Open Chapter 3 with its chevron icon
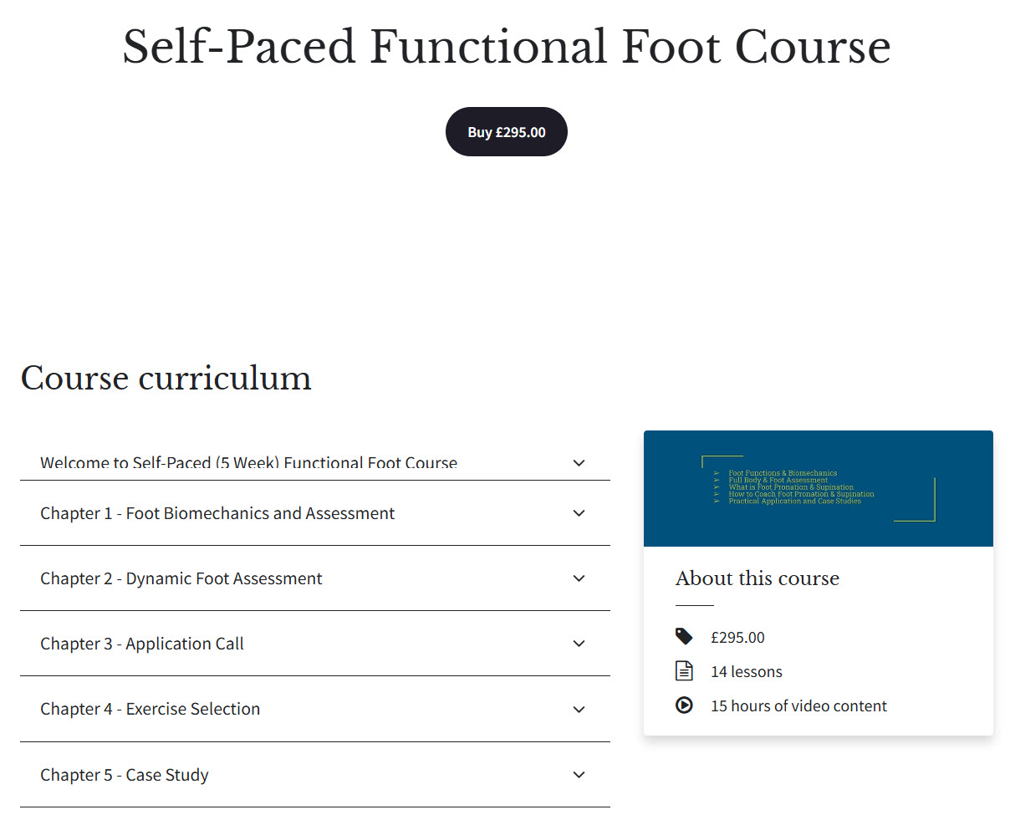 click(x=579, y=644)
